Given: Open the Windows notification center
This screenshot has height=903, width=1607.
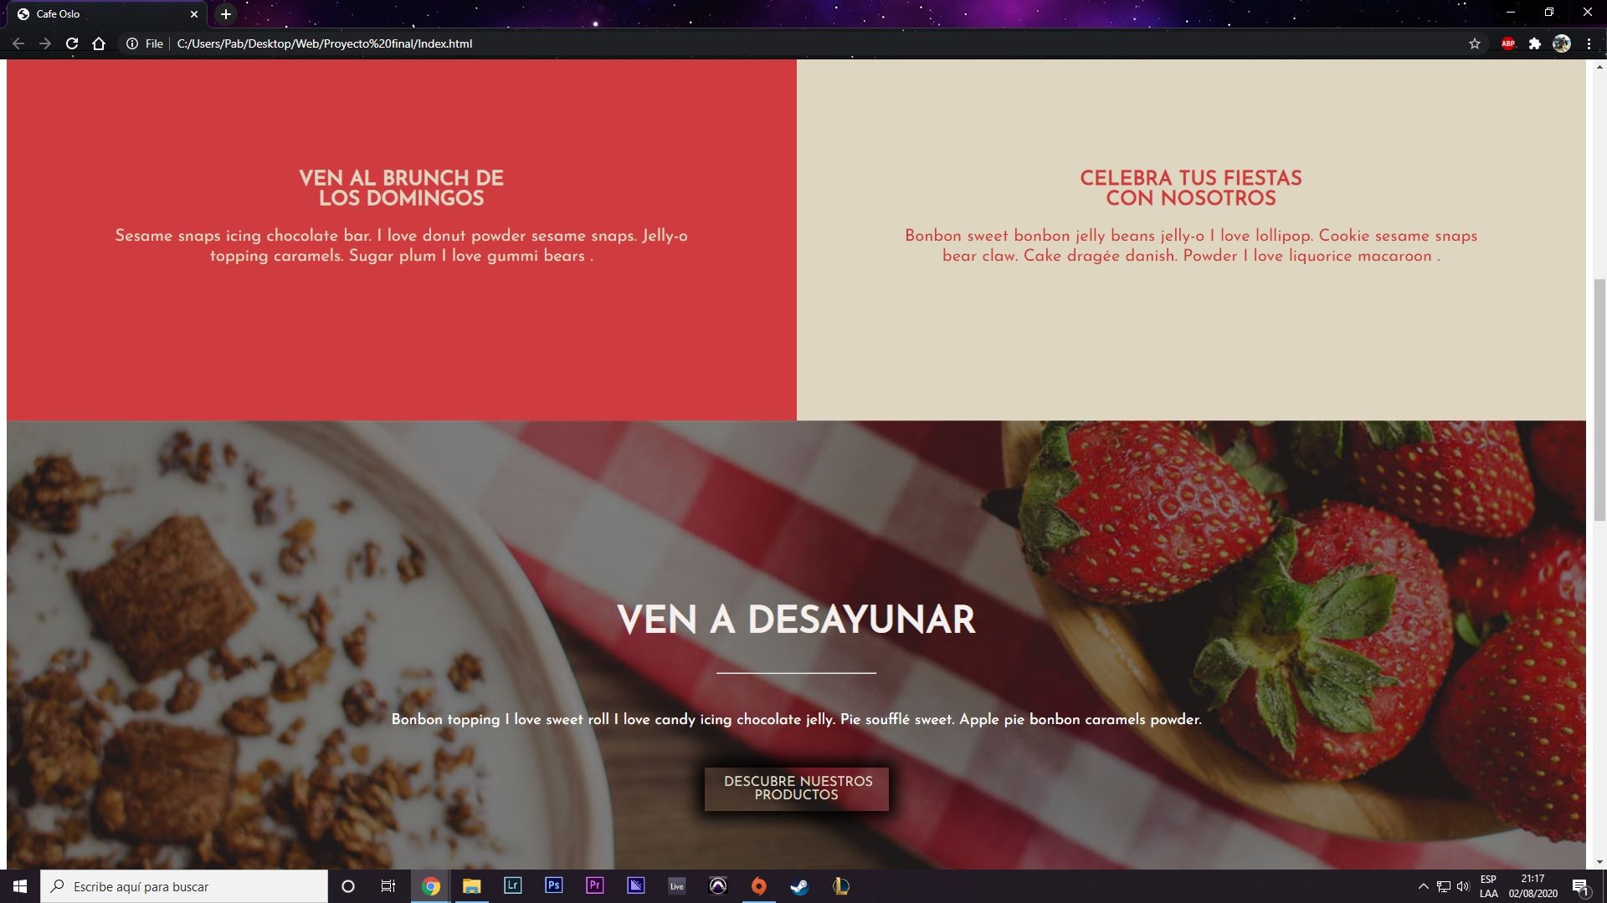Looking at the screenshot, I should pyautogui.click(x=1580, y=886).
